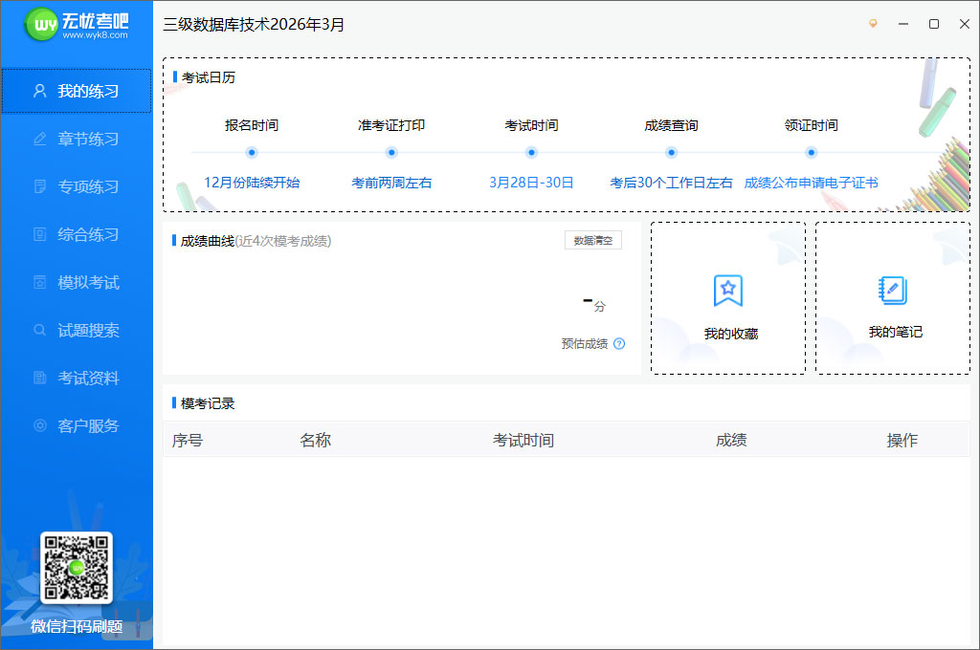Open the 试题搜索 question search
Image resolution: width=980 pixels, height=650 pixels.
click(77, 330)
